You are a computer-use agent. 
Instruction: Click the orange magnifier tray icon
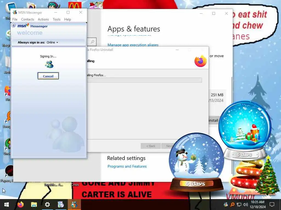pos(232,205)
